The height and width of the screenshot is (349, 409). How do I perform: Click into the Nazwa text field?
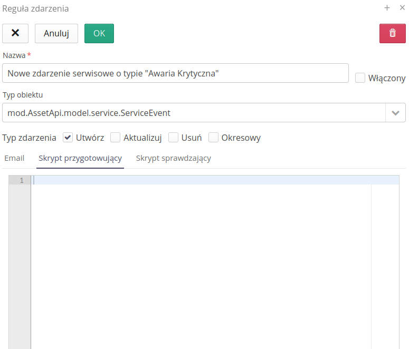(175, 74)
